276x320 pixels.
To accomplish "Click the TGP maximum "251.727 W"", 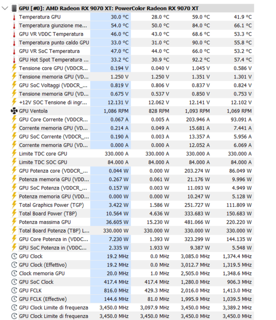I will point(197,205).
